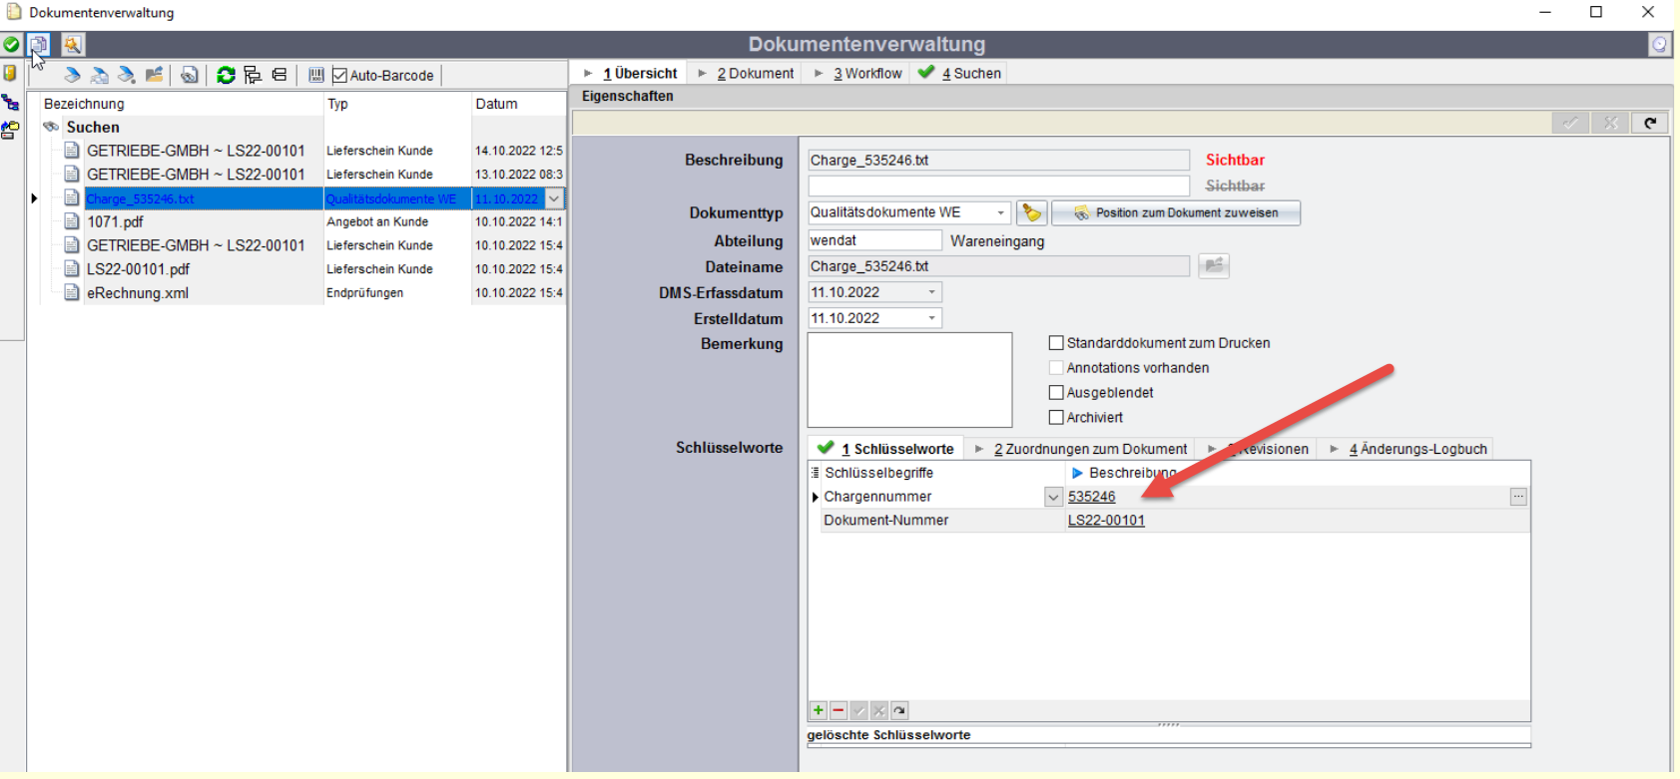Screen dimensions: 1680x779
Task: Click the expand tree nodes icon
Action: point(253,75)
